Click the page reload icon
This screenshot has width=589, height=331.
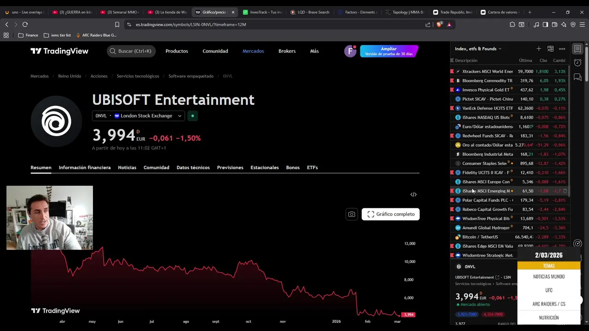point(25,24)
